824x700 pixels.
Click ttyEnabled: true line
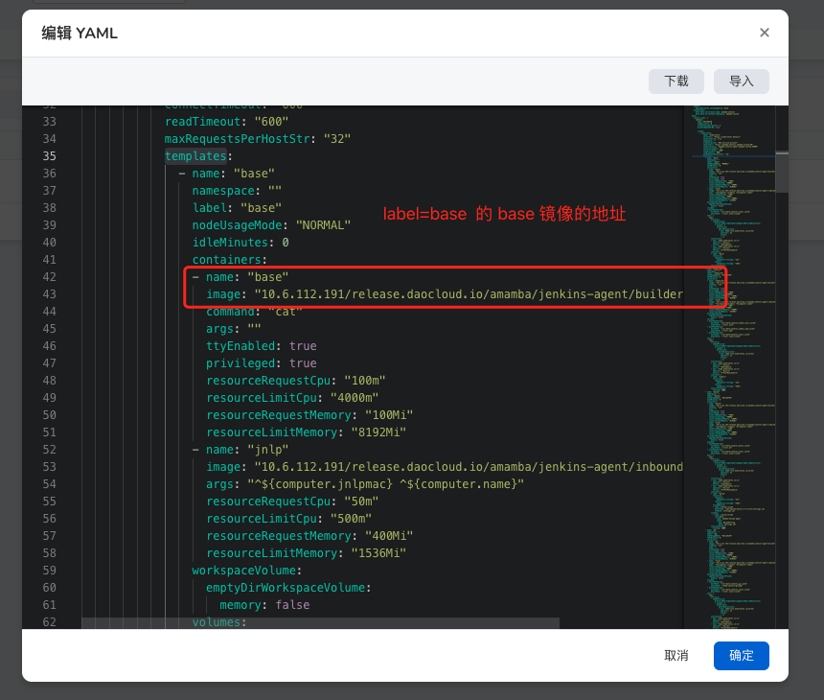point(262,346)
